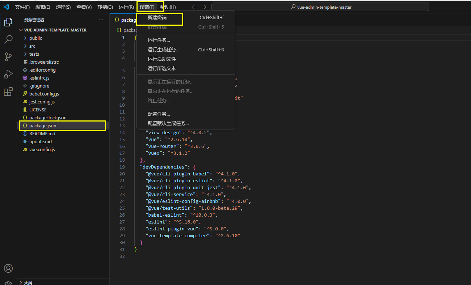This screenshot has width=471, height=285.
Task: Click the README.md info icon
Action: coord(25,133)
